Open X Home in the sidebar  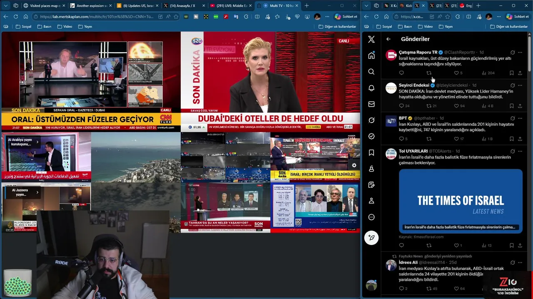(x=371, y=56)
